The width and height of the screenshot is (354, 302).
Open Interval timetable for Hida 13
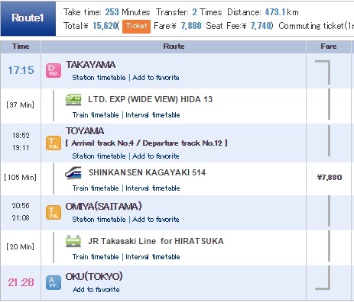pos(153,115)
